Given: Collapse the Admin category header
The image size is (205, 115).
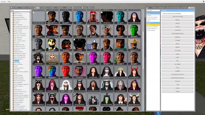Looking at the screenshot, I should [x=153, y=23].
